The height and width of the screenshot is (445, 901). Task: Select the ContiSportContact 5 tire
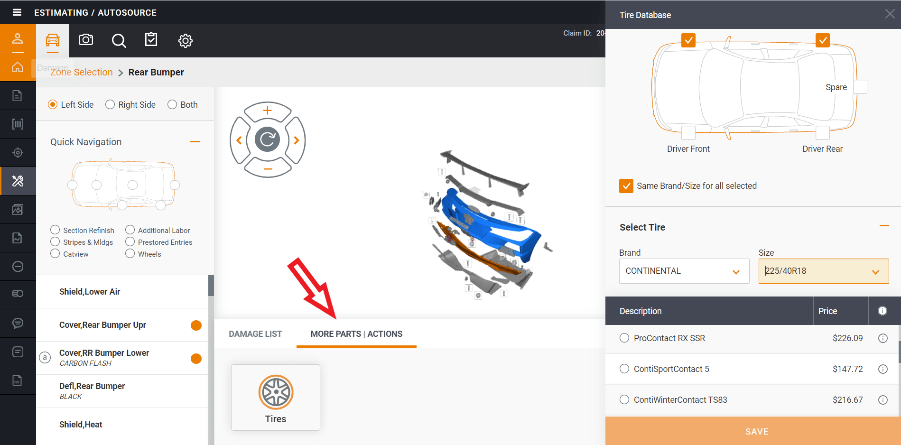click(624, 369)
